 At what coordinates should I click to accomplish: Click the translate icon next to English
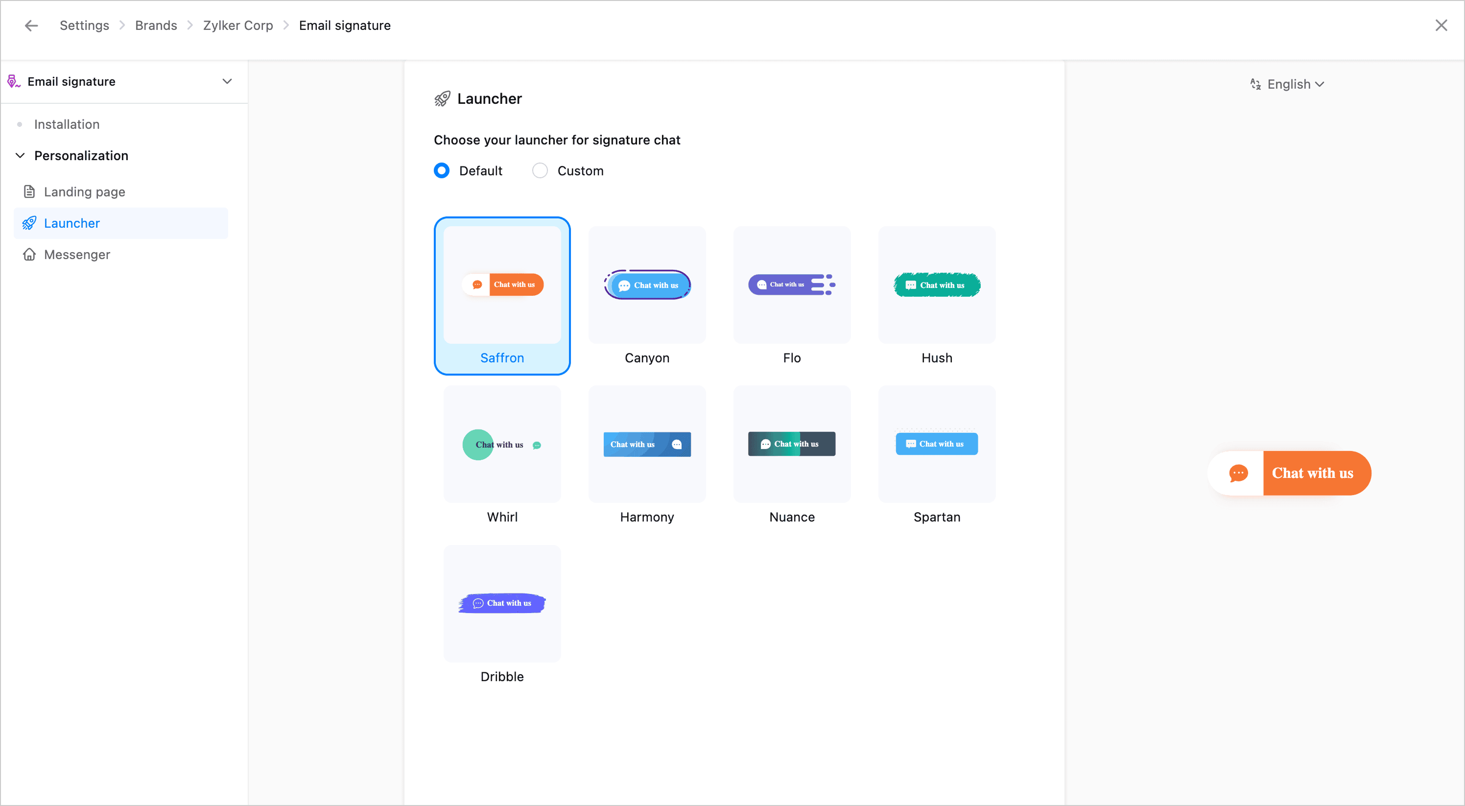tap(1255, 84)
